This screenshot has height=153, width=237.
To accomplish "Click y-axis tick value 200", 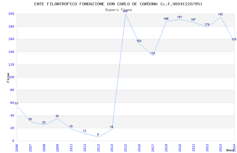I will click(x=11, y=14).
